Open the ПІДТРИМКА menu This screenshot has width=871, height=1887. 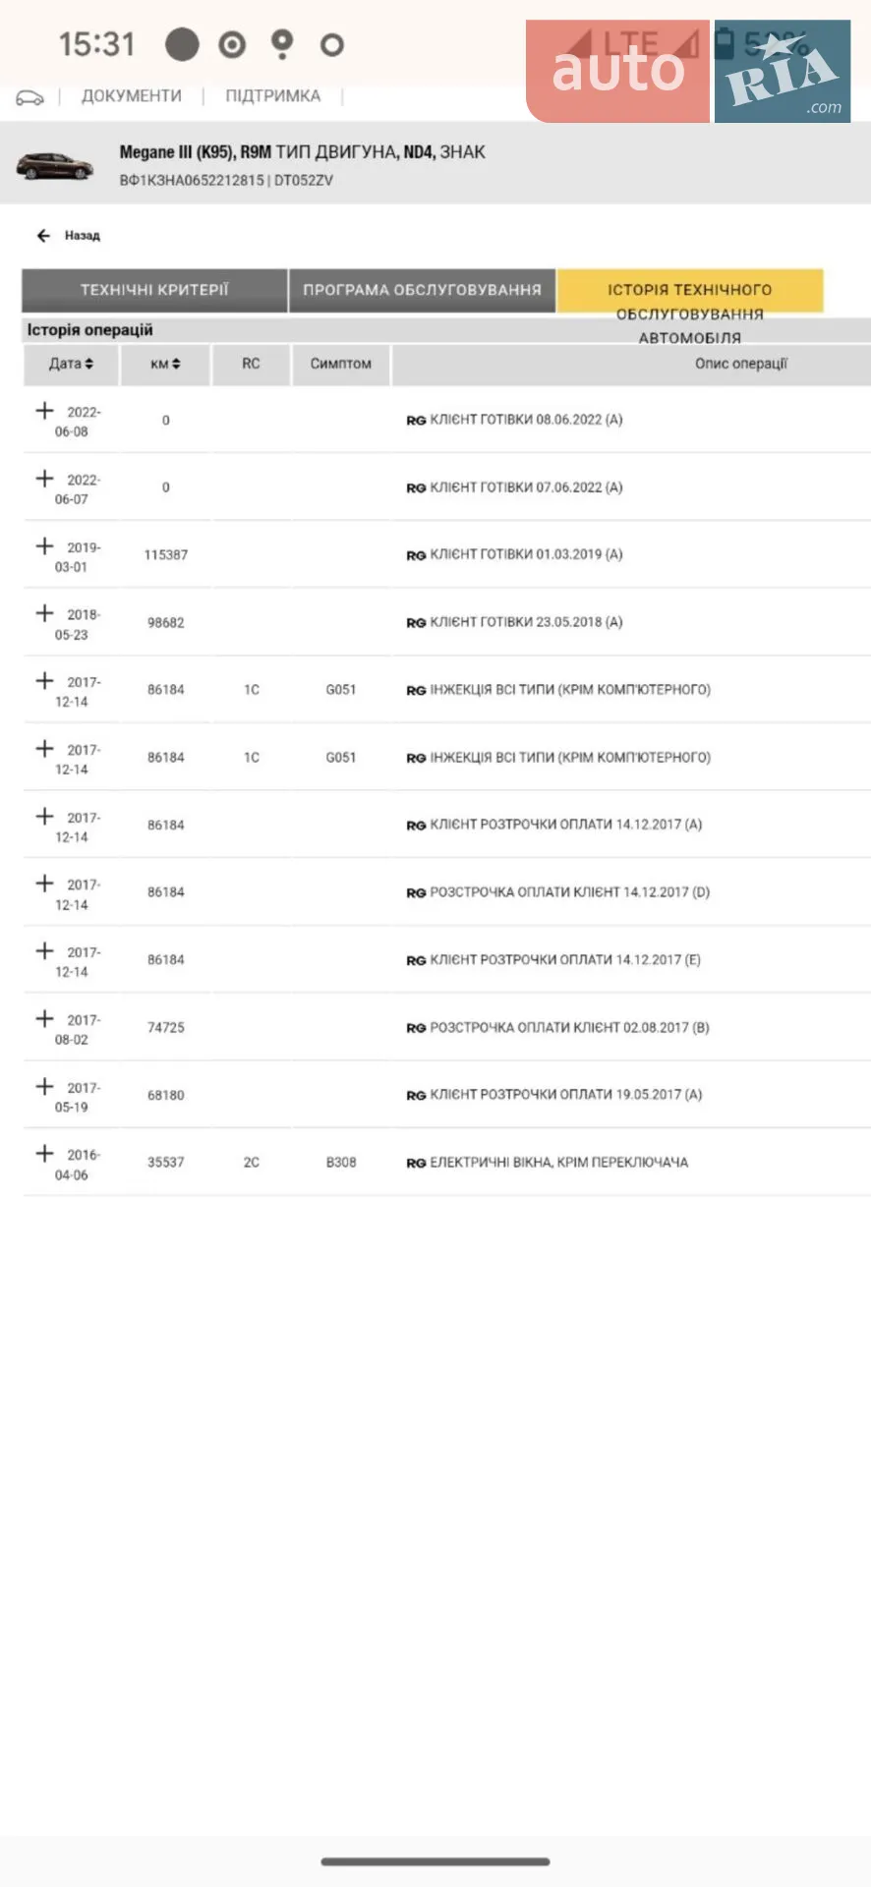coord(273,95)
